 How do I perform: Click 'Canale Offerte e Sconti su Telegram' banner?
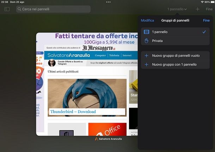pos(70,63)
